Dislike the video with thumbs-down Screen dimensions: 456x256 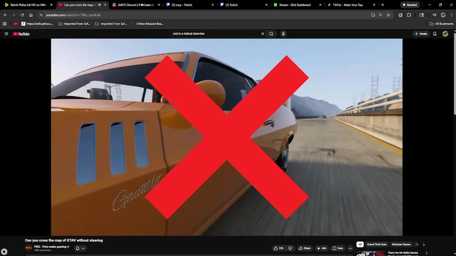click(290, 248)
